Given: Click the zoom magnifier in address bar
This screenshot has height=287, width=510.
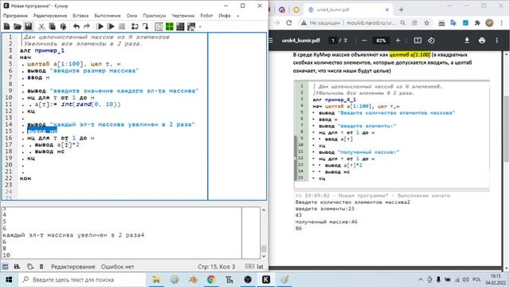Looking at the screenshot, I should [x=402, y=23].
